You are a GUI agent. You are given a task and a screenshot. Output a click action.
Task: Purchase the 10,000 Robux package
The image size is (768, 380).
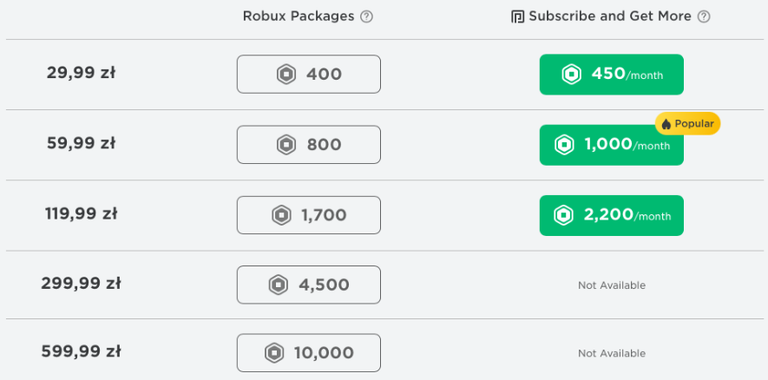(x=309, y=353)
